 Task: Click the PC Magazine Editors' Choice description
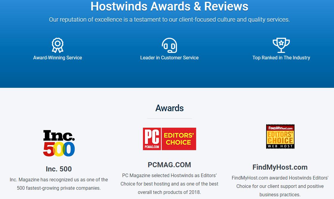(169, 184)
